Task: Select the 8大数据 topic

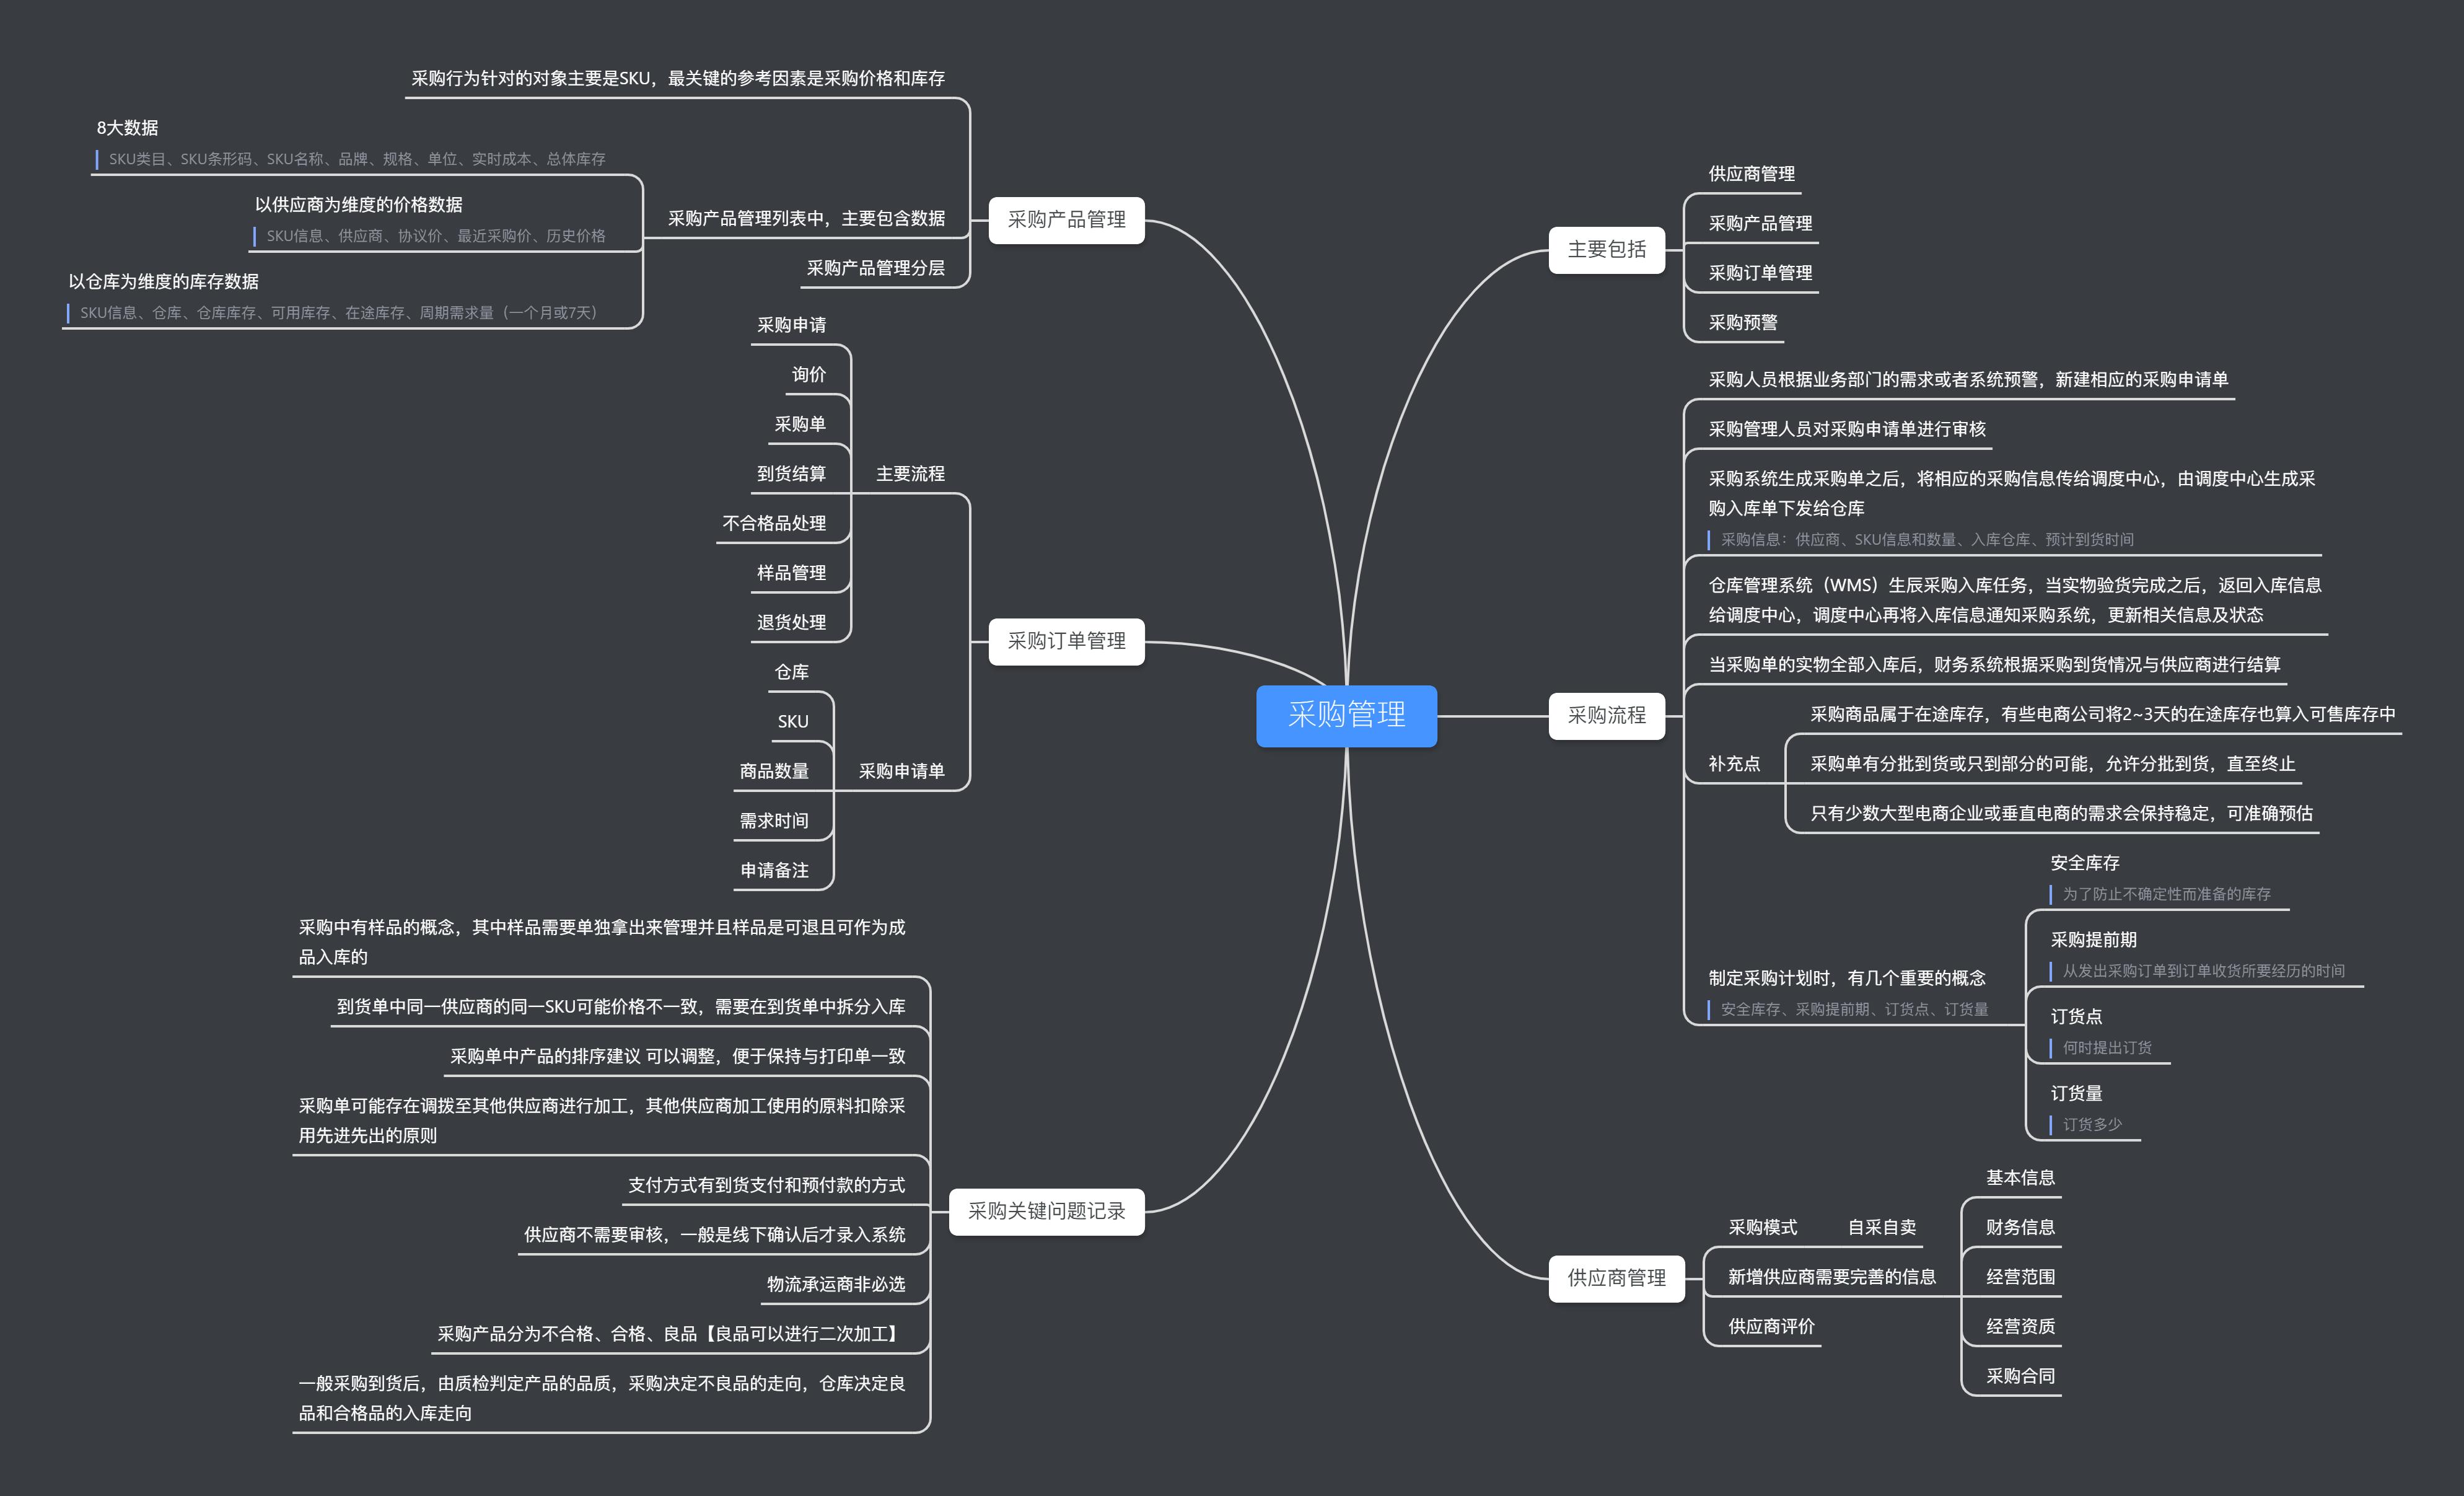Action: pos(127,128)
